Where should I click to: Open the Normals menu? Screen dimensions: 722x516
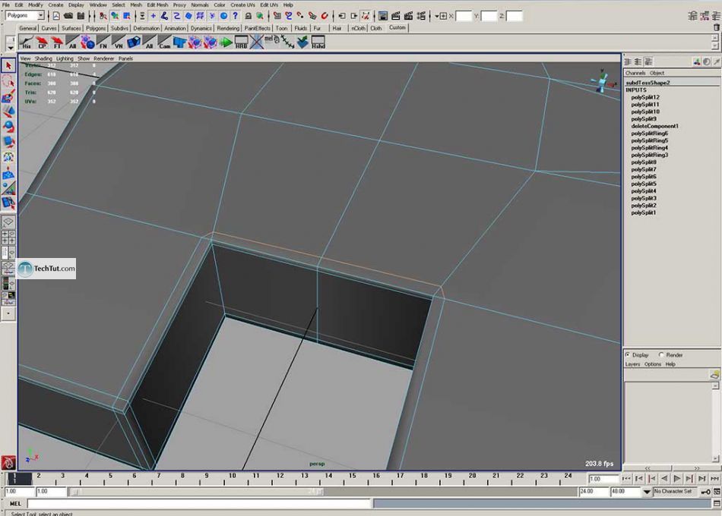200,5
